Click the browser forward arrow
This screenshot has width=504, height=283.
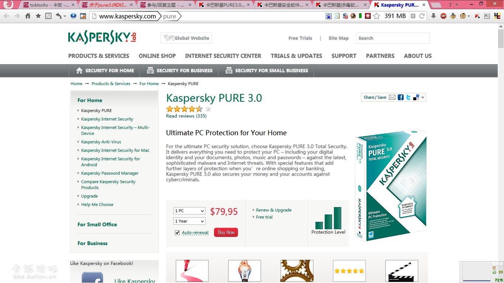coord(17,16)
